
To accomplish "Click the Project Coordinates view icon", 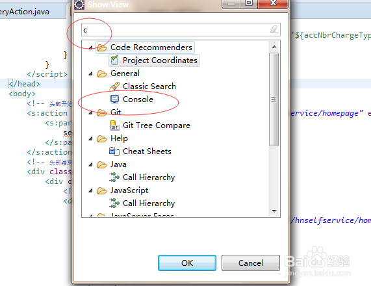I will click(114, 60).
